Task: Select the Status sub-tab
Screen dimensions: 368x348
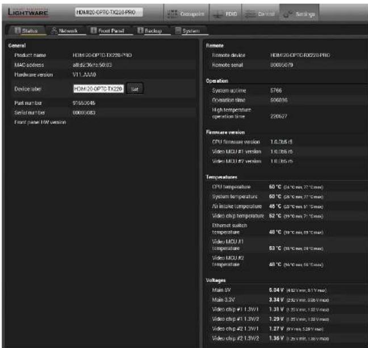Action: point(26,31)
